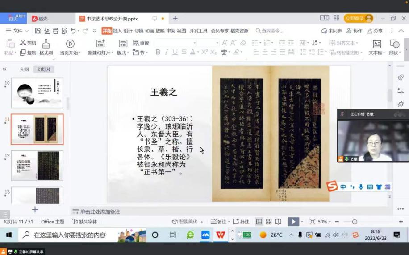The image size is (409, 255).
Task: Open the 50% zoom level dropdown
Action: click(324, 222)
